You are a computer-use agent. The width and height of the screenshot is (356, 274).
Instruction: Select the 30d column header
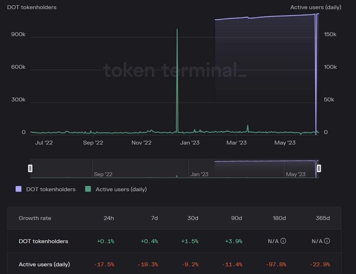192,218
